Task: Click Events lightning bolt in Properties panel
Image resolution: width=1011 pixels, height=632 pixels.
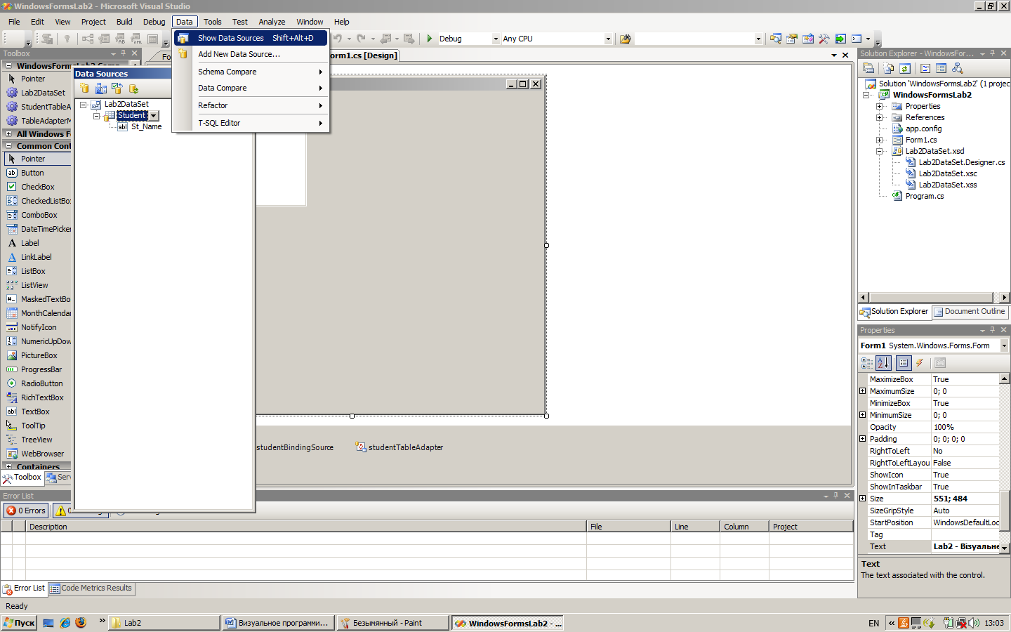Action: click(x=920, y=363)
